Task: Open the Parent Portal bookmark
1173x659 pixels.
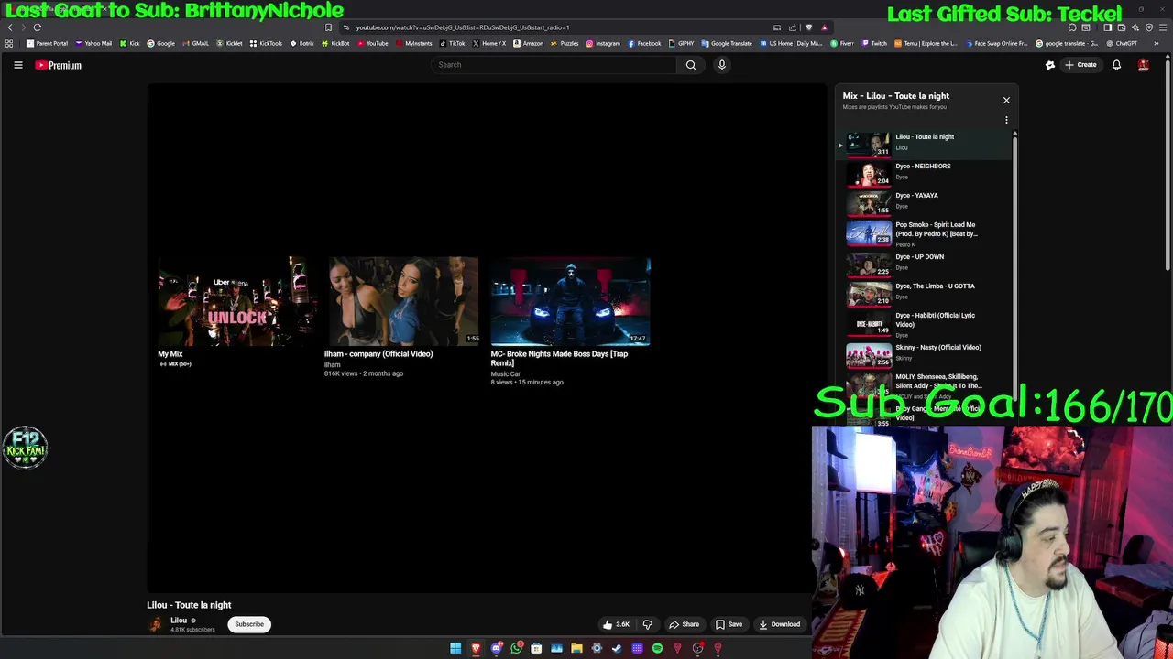Action: coord(48,43)
